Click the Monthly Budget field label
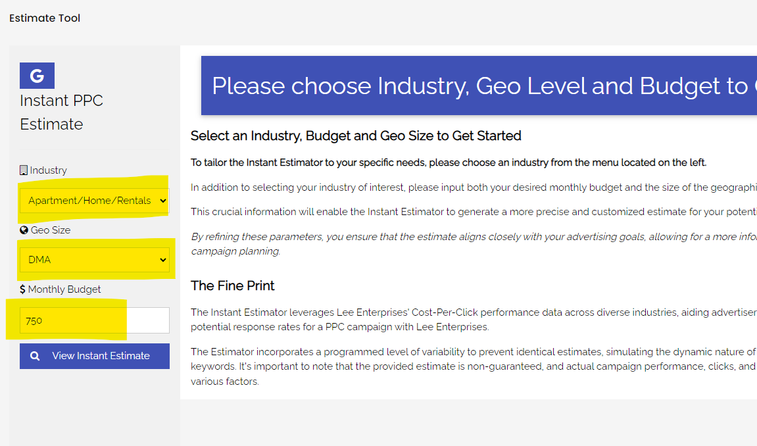757x446 pixels. tap(64, 289)
